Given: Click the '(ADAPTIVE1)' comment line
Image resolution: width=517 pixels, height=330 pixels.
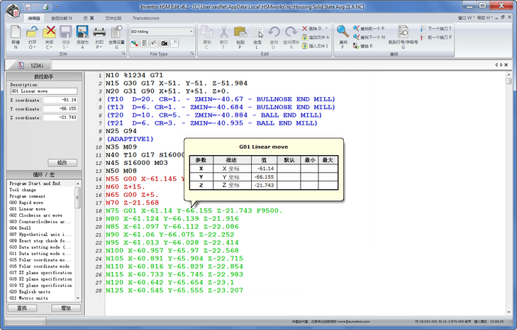Looking at the screenshot, I should pyautogui.click(x=130, y=139).
